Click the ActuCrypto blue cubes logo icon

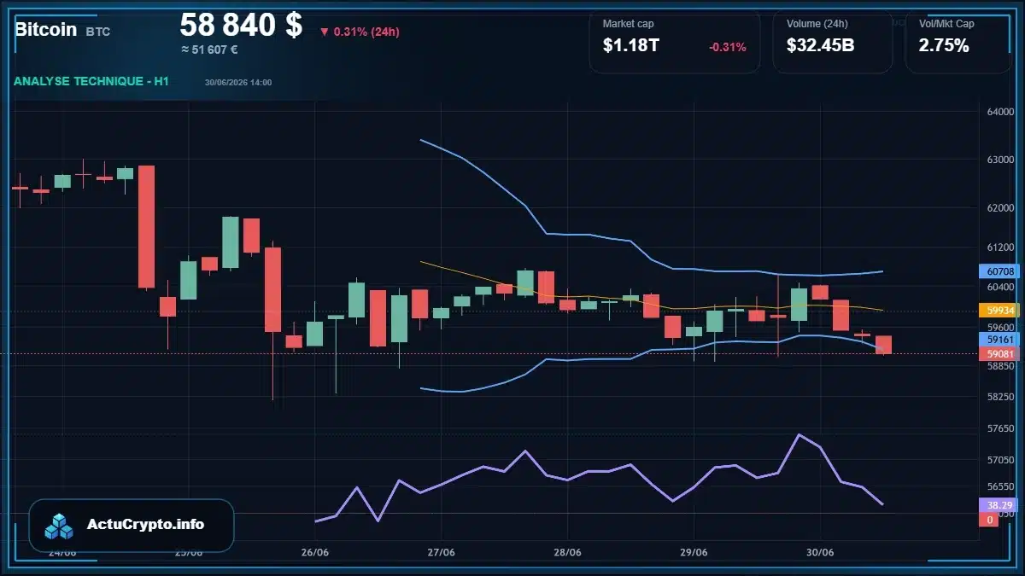tap(60, 526)
